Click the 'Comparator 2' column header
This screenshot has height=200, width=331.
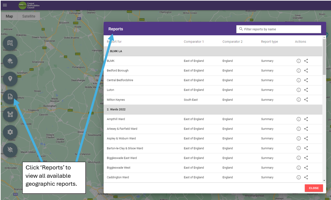coord(232,42)
